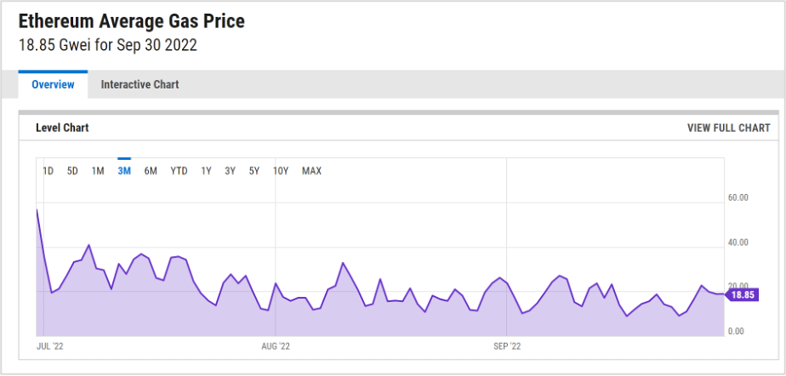This screenshot has width=786, height=376.
Task: Show MAX history range
Action: 311,172
